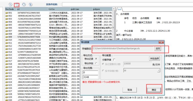Click title 氦氖激光治疗仪采购...
Viewport: 193px width, 101px height.
(x=59, y=76)
